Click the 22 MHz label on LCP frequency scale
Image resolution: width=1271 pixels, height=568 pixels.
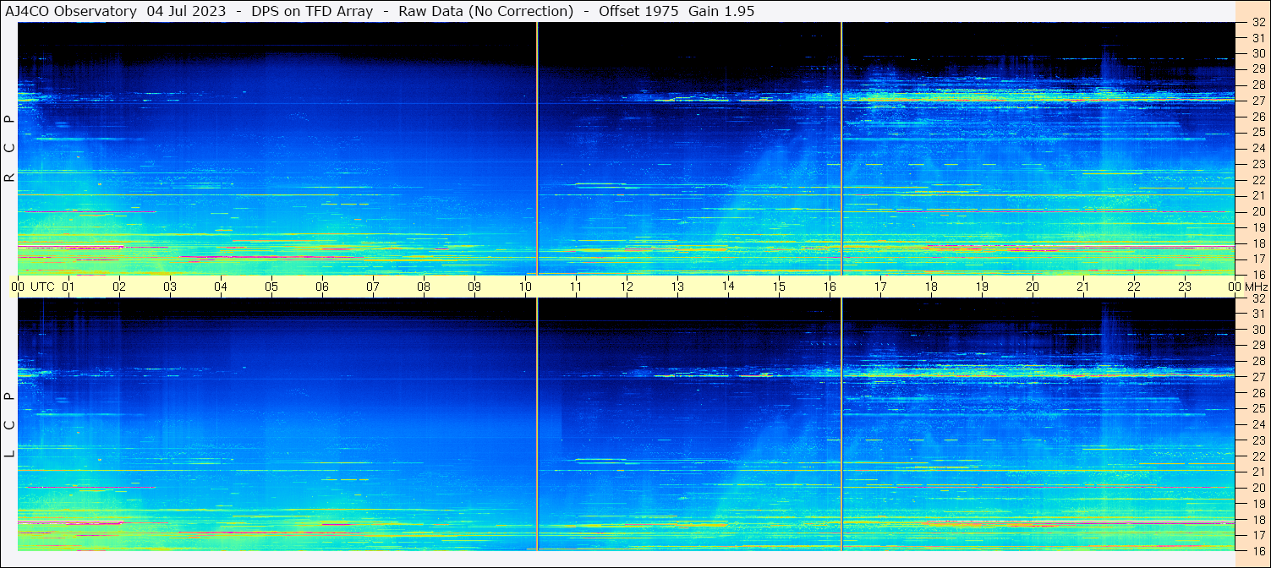click(x=1258, y=456)
